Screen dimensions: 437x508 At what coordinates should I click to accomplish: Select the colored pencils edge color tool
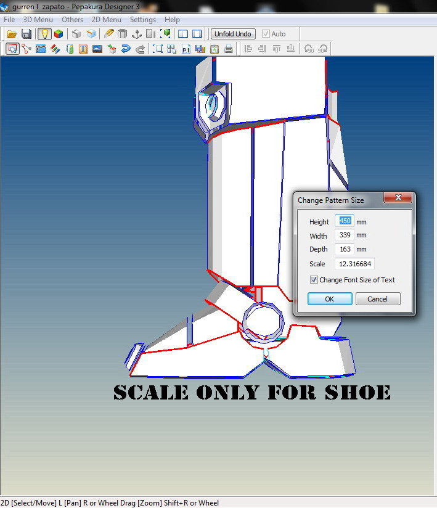coord(55,49)
